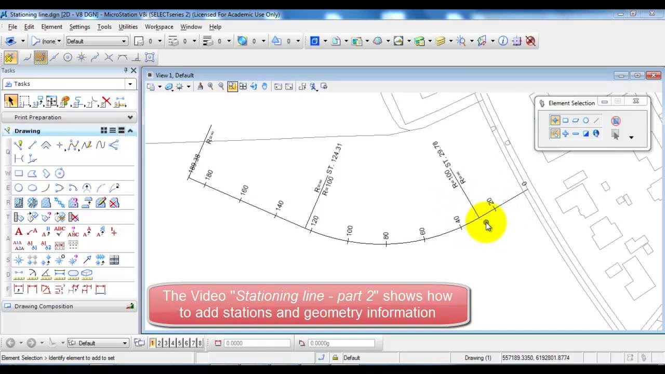Open the Edit menu
The width and height of the screenshot is (665, 374).
pos(29,26)
